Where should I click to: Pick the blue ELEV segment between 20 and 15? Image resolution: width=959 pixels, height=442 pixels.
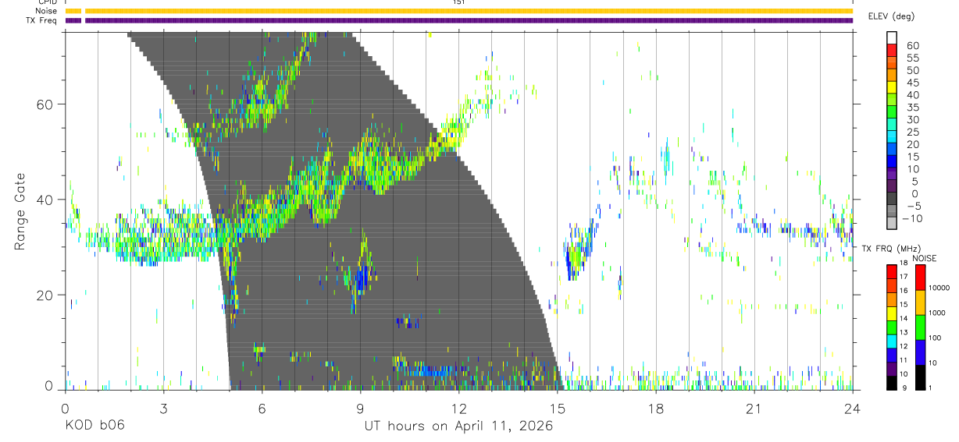tap(892, 150)
